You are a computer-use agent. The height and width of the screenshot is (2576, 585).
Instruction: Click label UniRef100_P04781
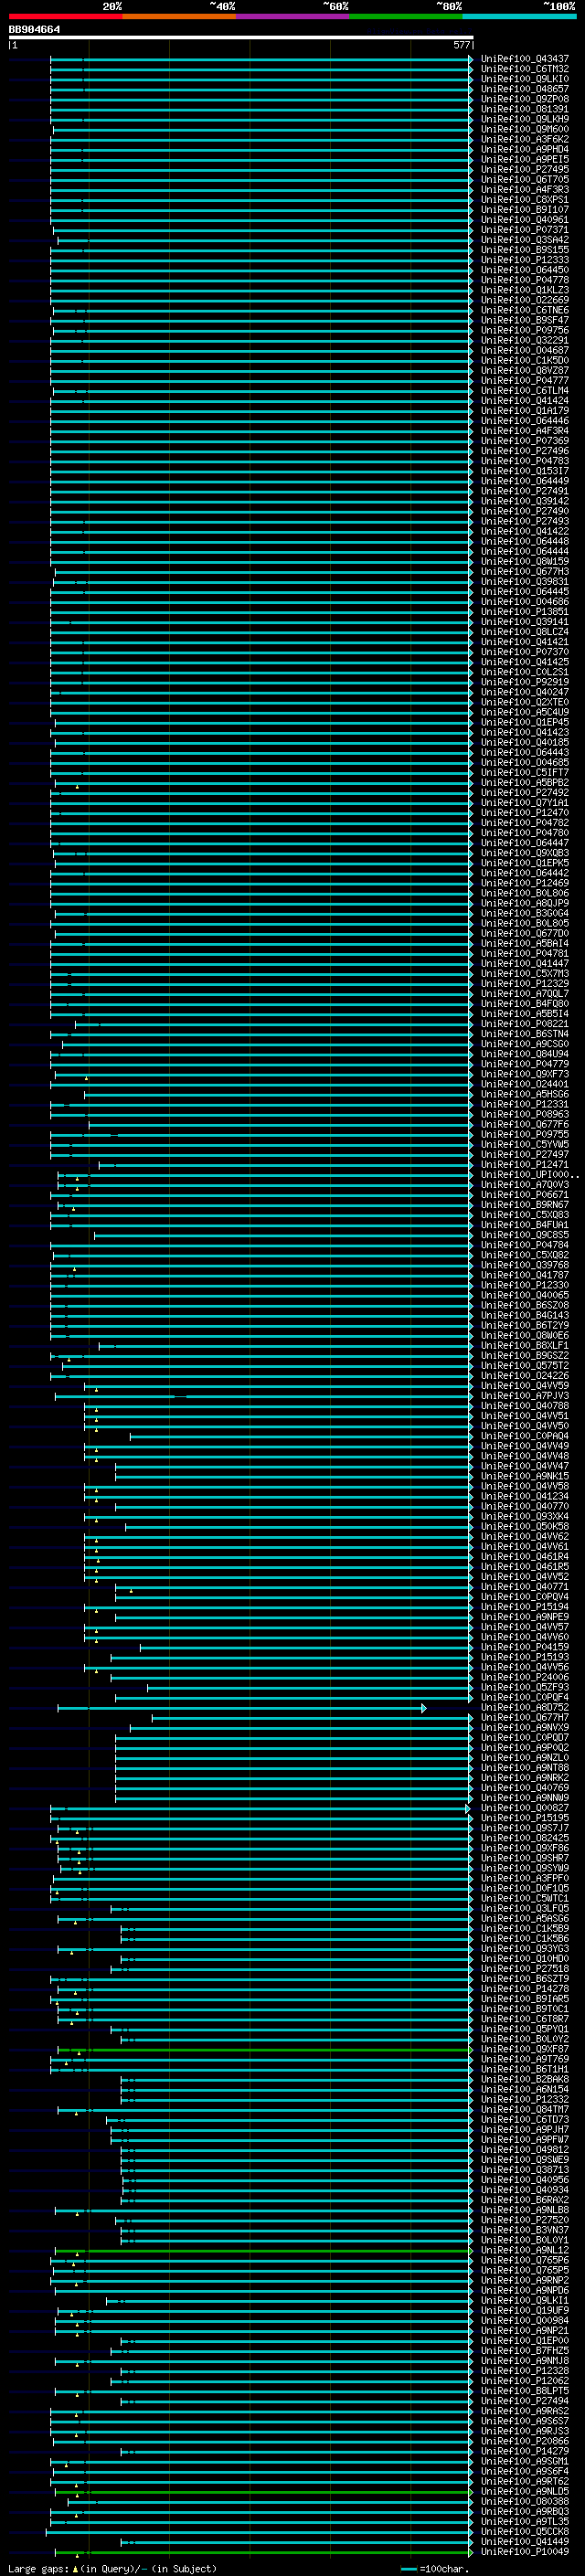point(525,954)
